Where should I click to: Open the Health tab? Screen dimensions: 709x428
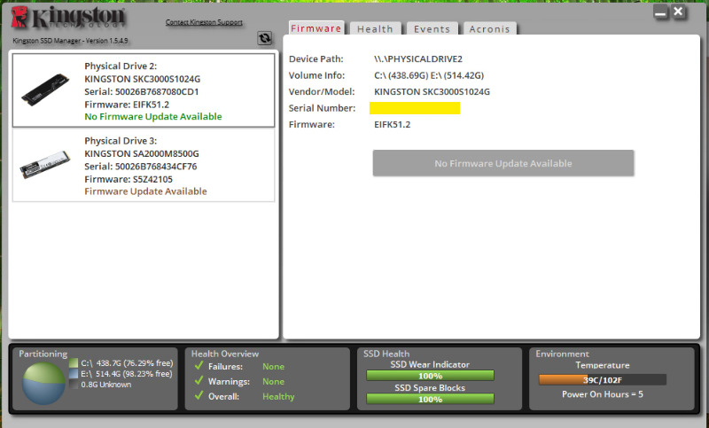(x=375, y=28)
